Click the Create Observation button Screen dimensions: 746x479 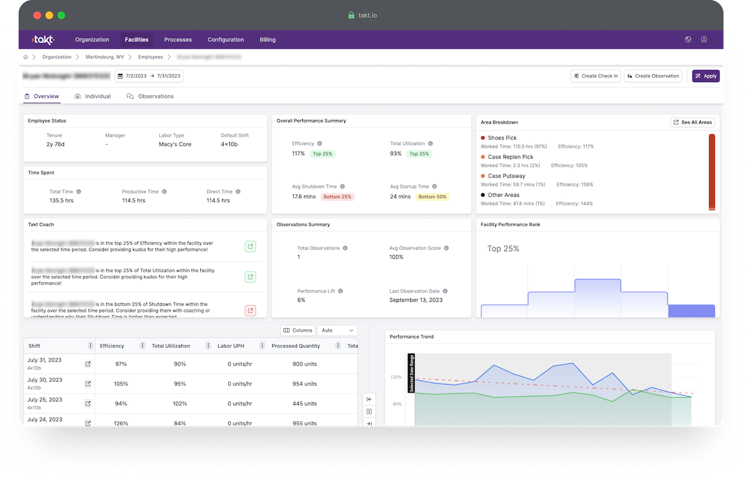click(x=653, y=76)
